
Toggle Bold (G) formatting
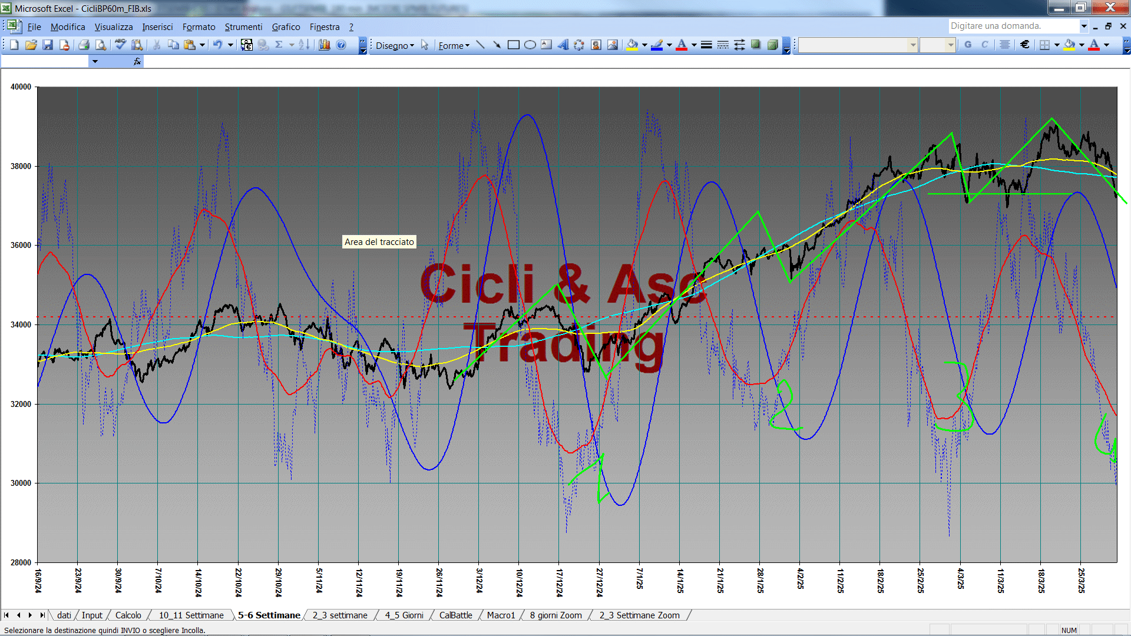pos(968,45)
